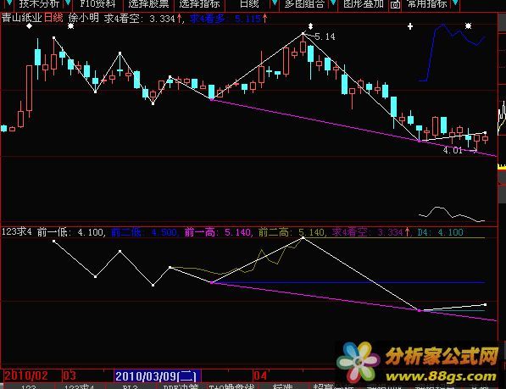Click the first white asterisk marker at top left
Image resolution: width=506 pixels, height=389 pixels.
(70, 25)
